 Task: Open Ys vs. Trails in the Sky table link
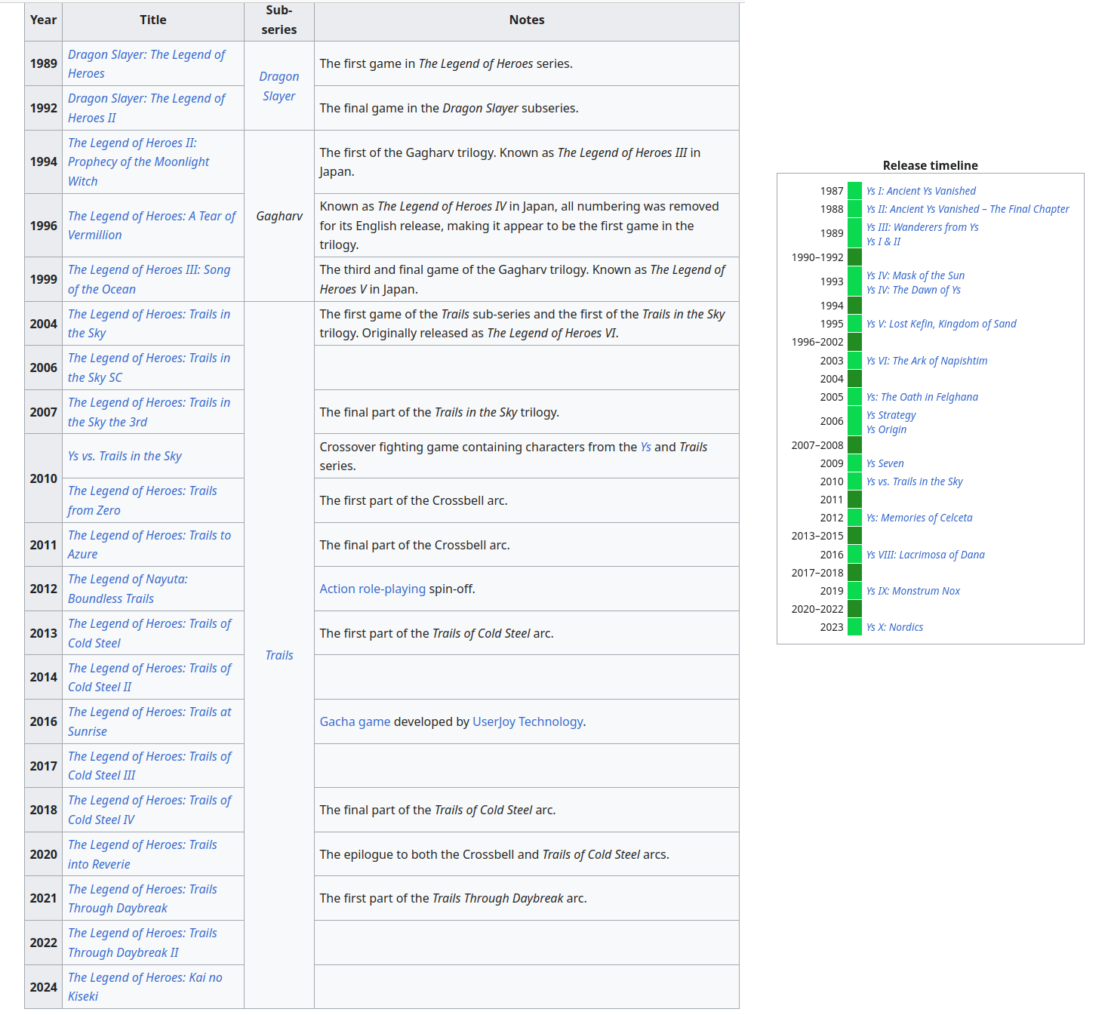pyautogui.click(x=125, y=456)
